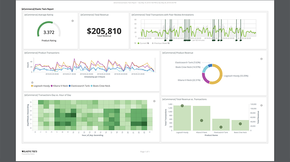This screenshot has width=290, height=162.
Task: Click transactions dot on Logstash Hoody bar
Action: tap(182, 106)
